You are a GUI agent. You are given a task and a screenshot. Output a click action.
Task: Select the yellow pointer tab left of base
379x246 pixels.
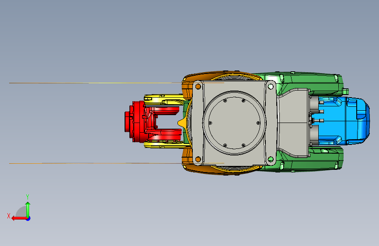pos(182,123)
